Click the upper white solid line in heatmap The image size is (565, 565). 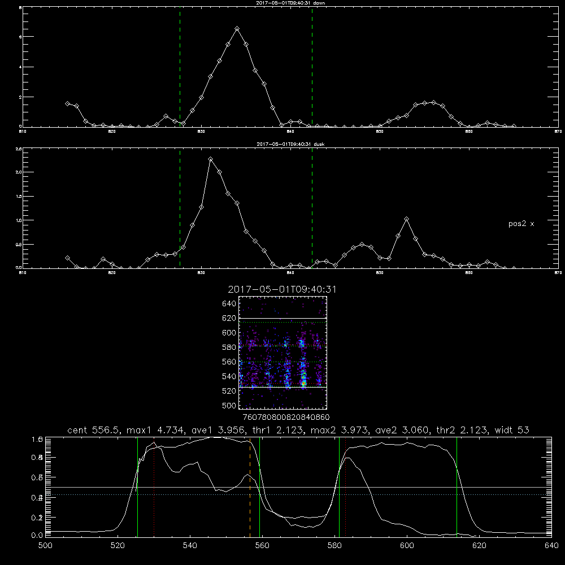click(282, 318)
